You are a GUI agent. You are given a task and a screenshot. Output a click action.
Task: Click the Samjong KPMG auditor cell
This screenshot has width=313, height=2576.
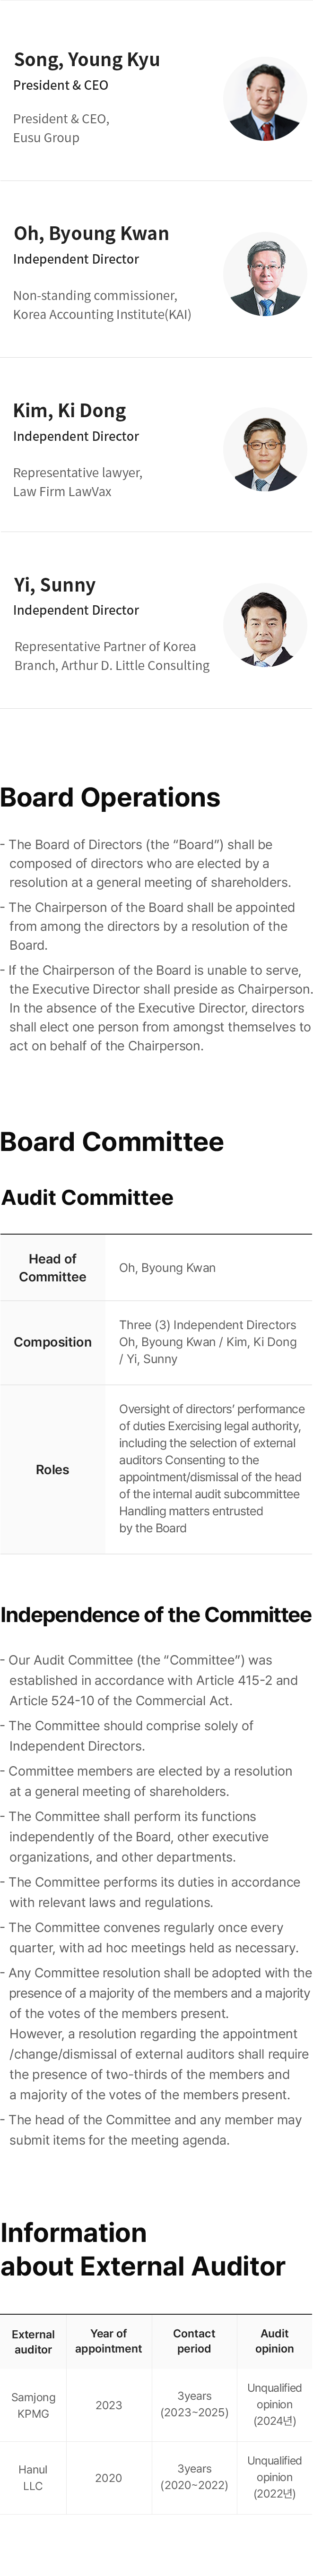click(33, 2406)
